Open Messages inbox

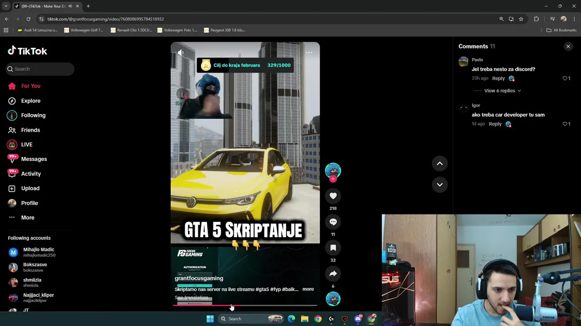coord(34,159)
